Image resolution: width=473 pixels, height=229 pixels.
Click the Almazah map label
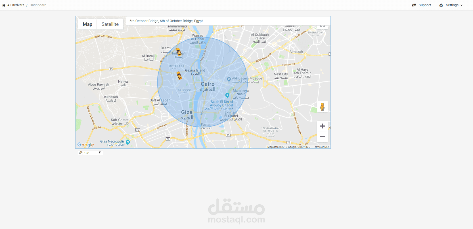point(296,52)
